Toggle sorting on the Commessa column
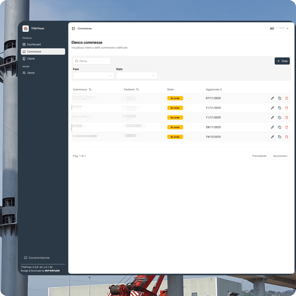The width and height of the screenshot is (296, 296). [x=90, y=89]
